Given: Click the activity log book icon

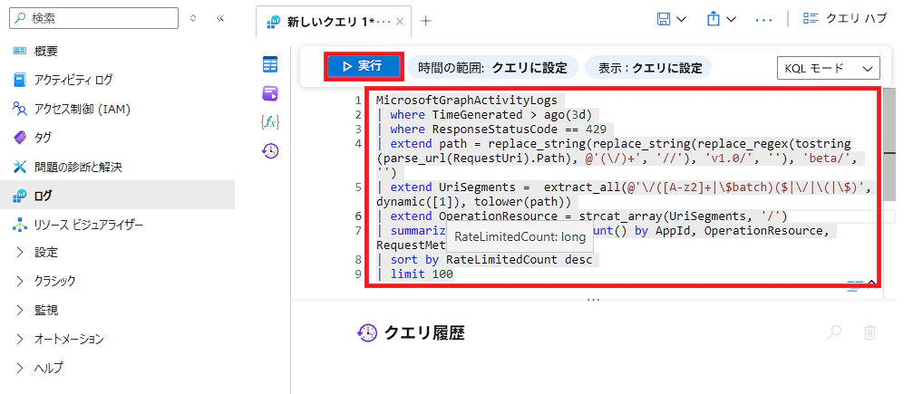Looking at the screenshot, I should (20, 80).
